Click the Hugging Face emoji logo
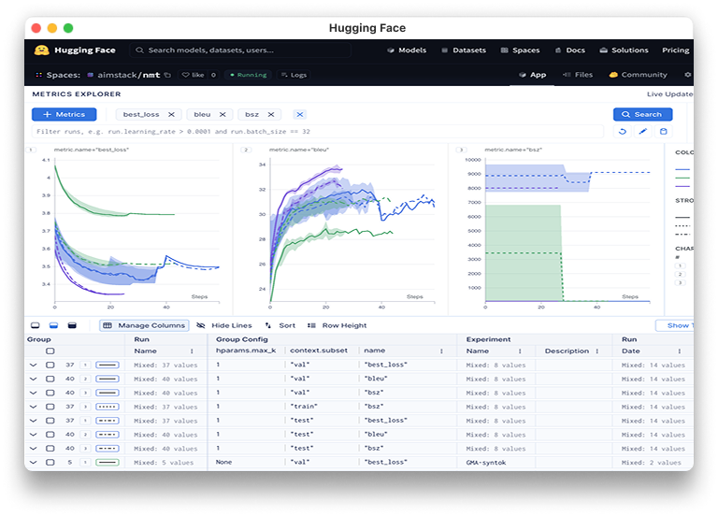The image size is (718, 516). [42, 50]
